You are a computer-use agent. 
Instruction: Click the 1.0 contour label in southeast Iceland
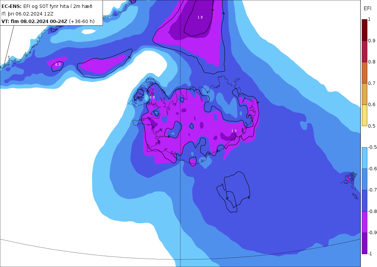tap(234, 131)
